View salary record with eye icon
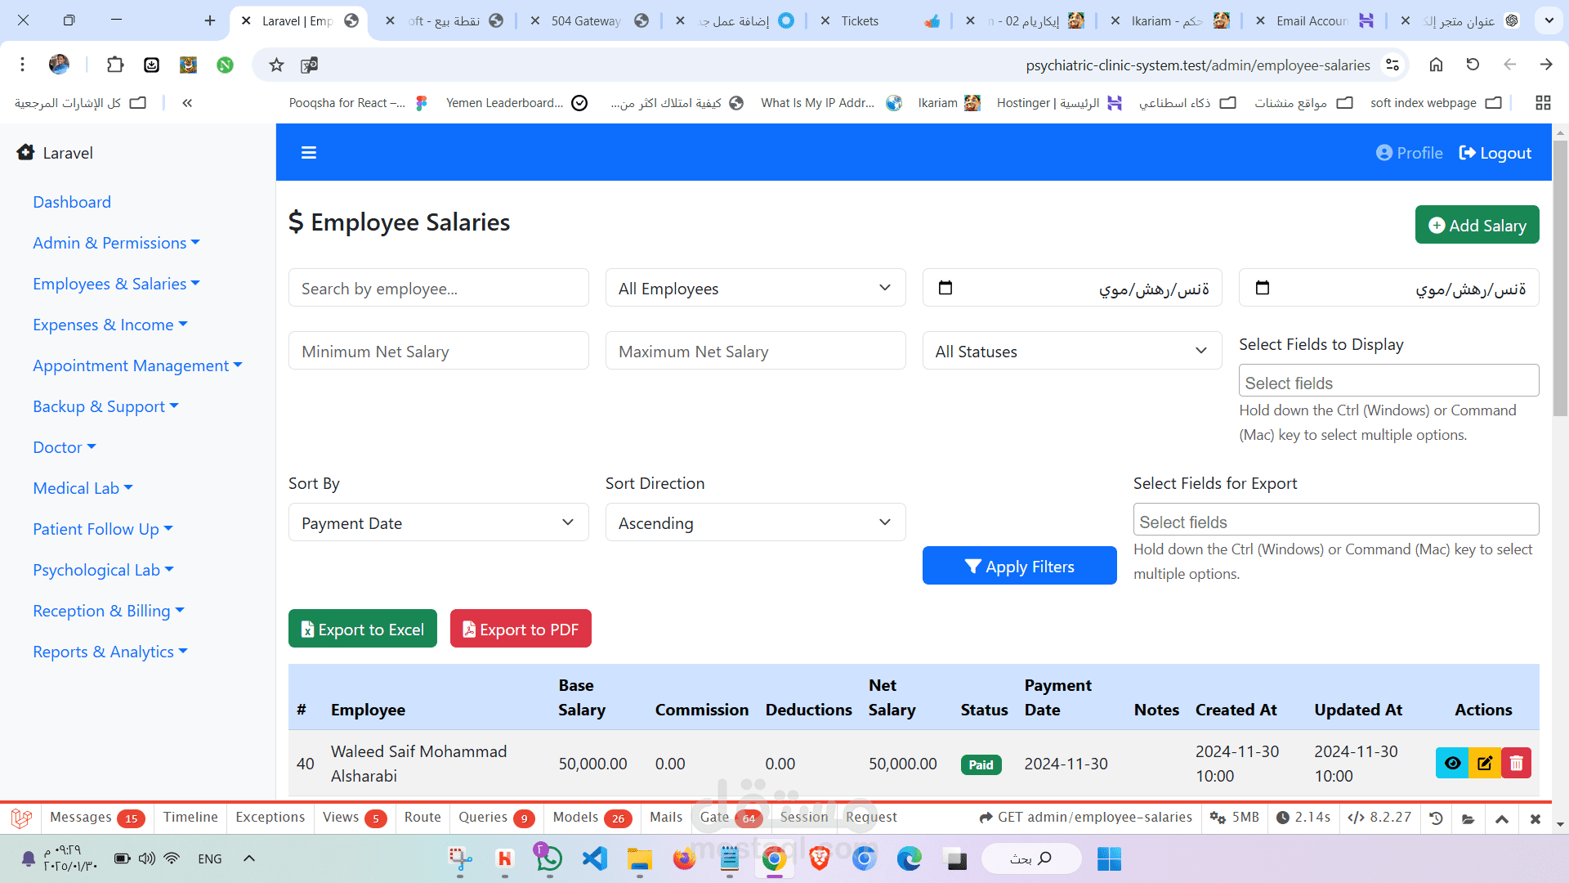 [x=1452, y=763]
